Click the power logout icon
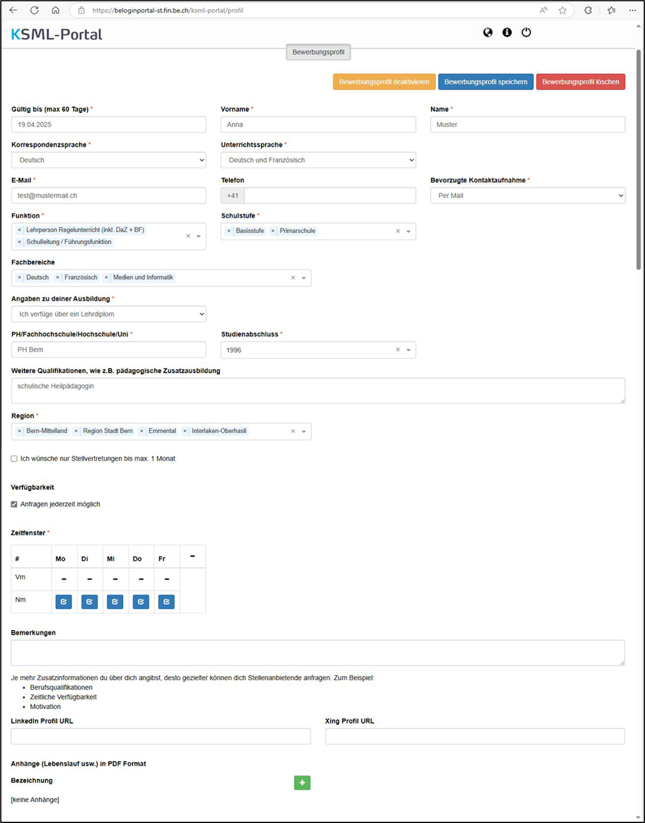 coord(526,33)
